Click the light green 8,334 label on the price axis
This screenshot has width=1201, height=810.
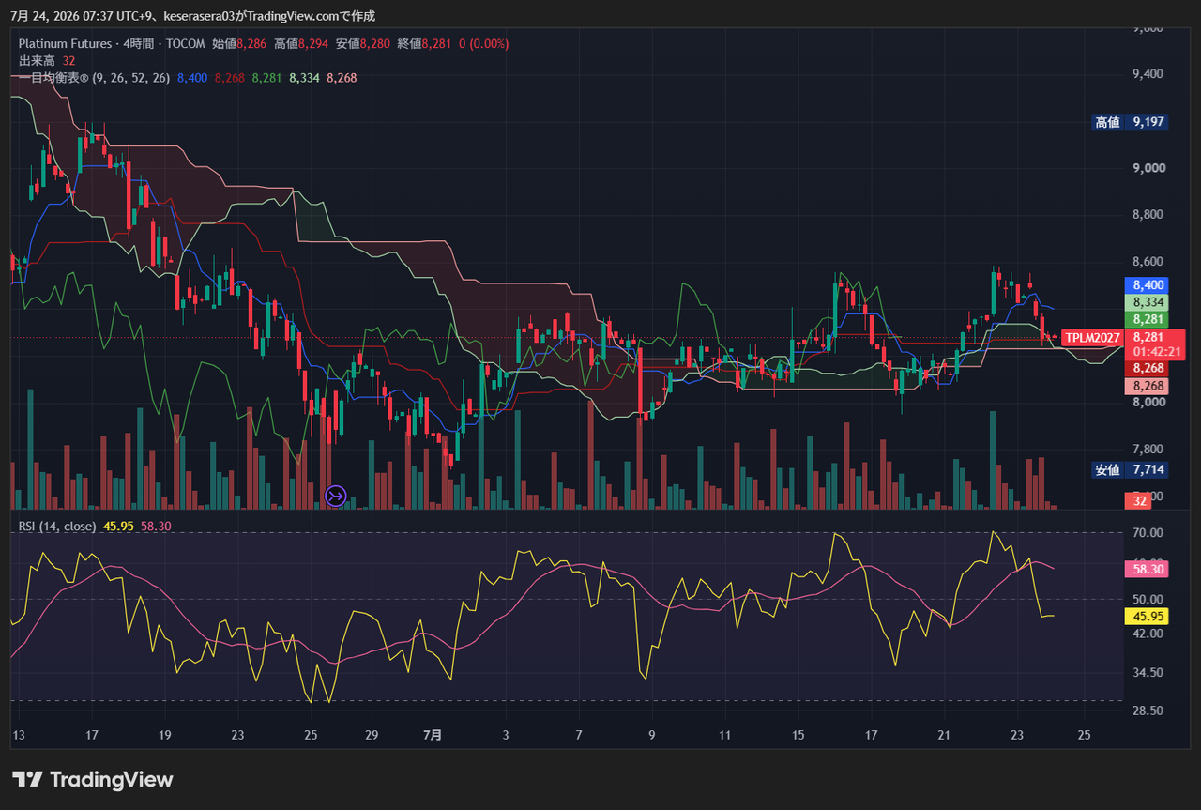[1148, 302]
